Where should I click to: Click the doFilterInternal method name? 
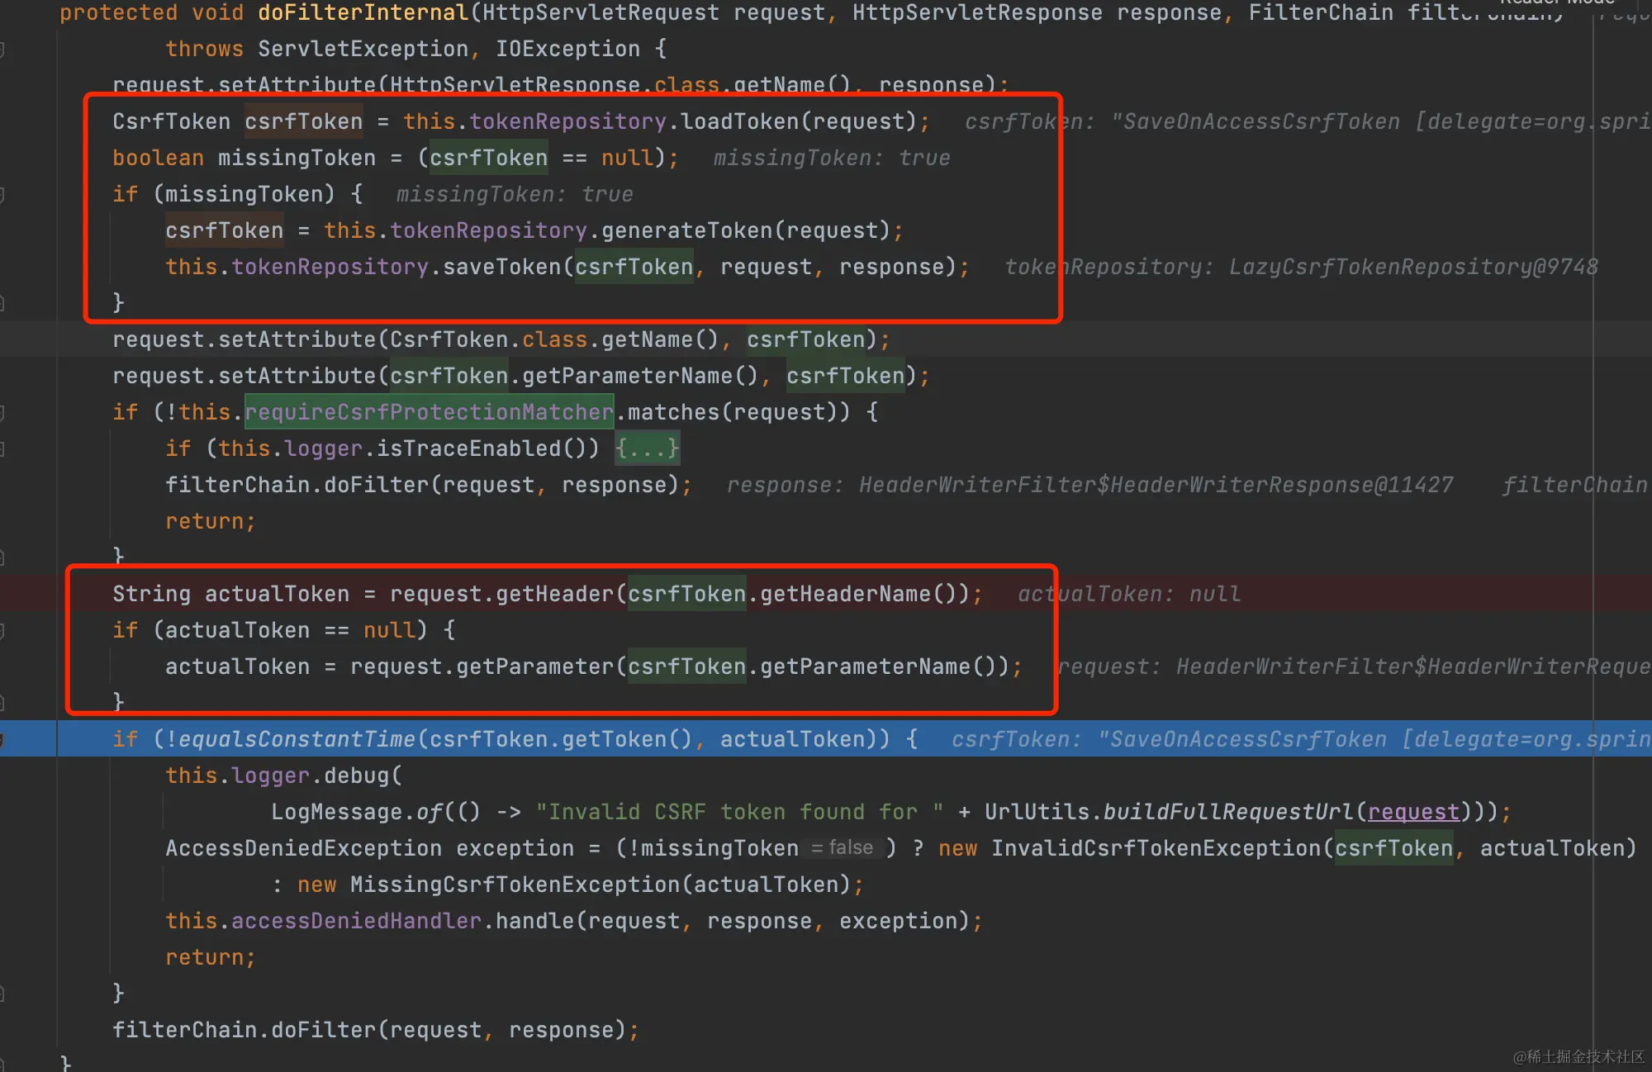pos(363,13)
